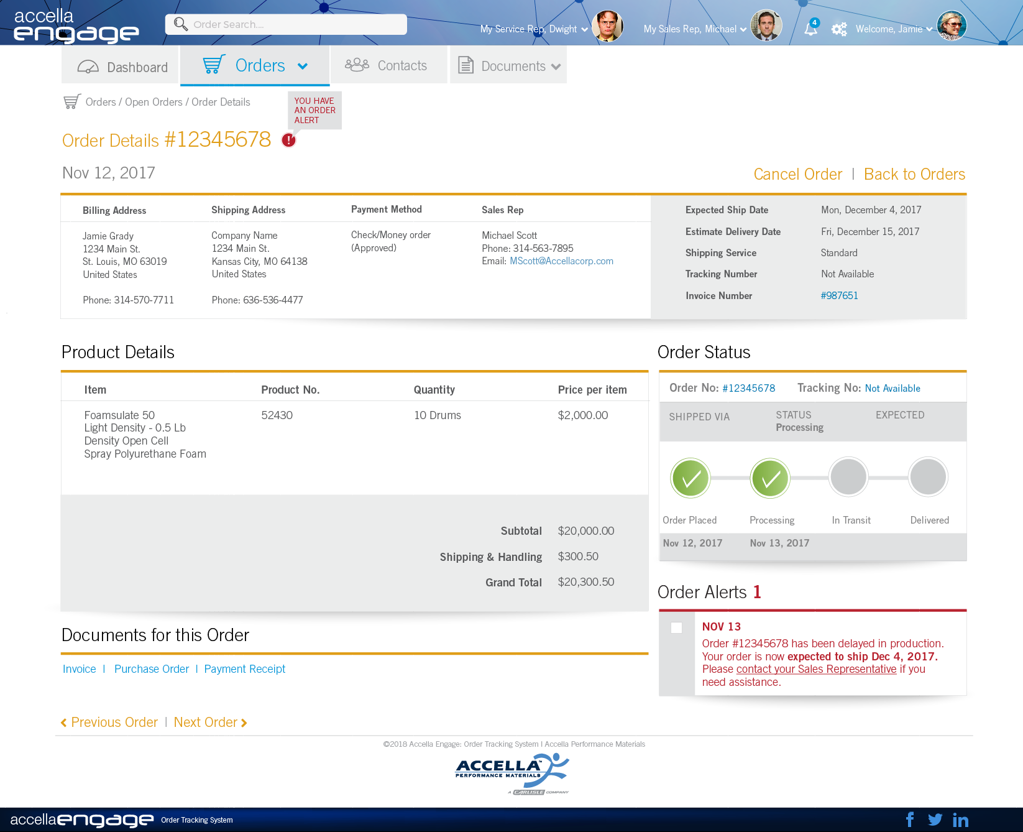The image size is (1023, 832).
Task: Click the Order Alerts count "1"
Action: tap(757, 592)
